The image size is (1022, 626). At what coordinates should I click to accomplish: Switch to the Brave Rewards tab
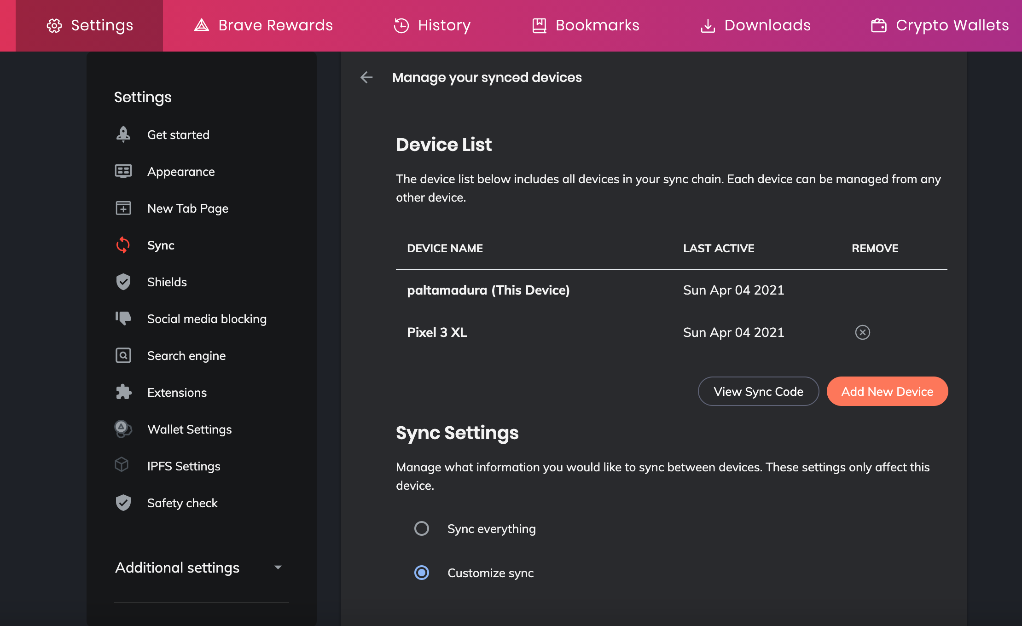[263, 25]
